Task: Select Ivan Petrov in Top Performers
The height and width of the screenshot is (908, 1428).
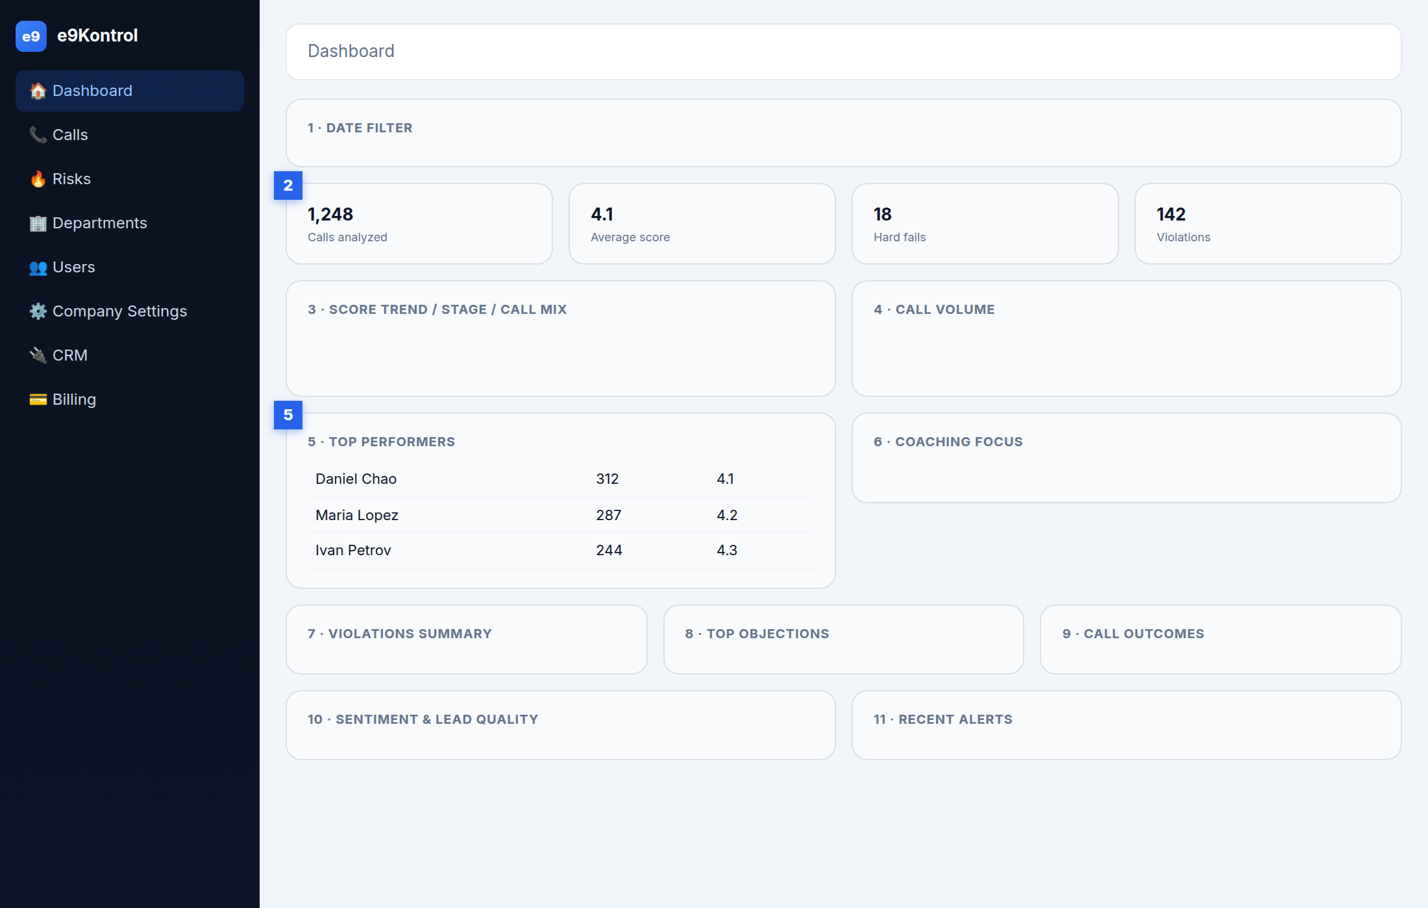Action: (353, 550)
